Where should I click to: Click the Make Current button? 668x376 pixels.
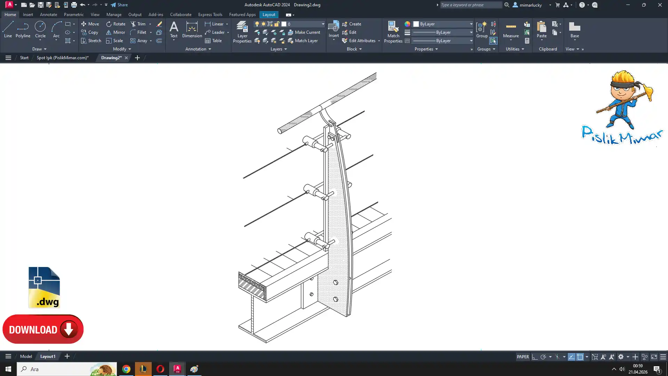(x=304, y=32)
